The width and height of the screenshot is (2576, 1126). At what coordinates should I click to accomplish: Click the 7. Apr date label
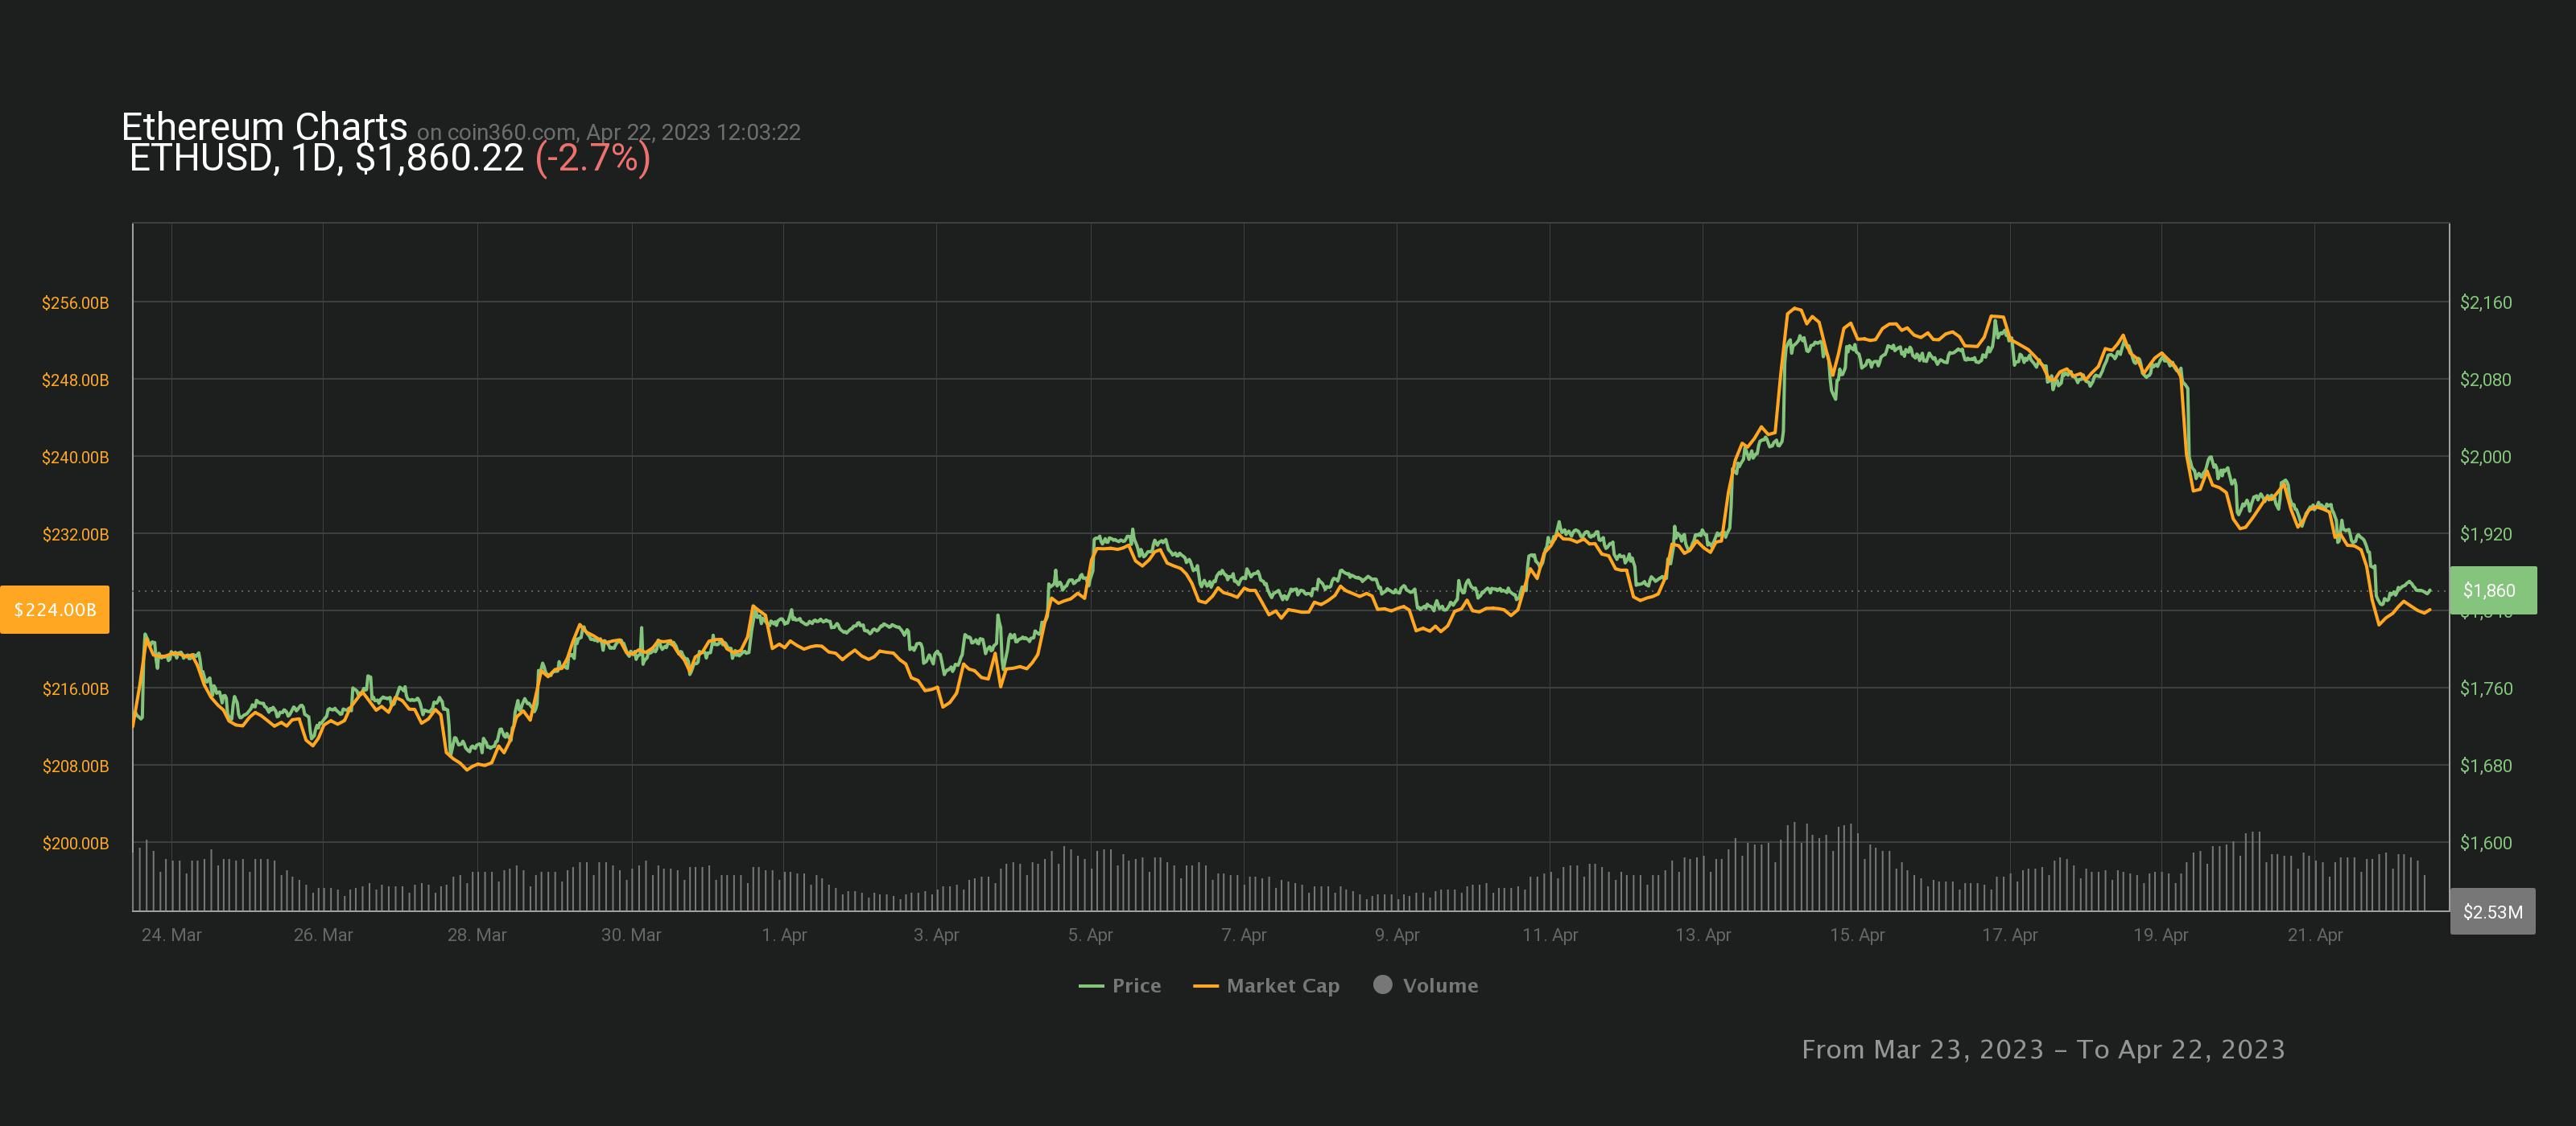(1244, 935)
